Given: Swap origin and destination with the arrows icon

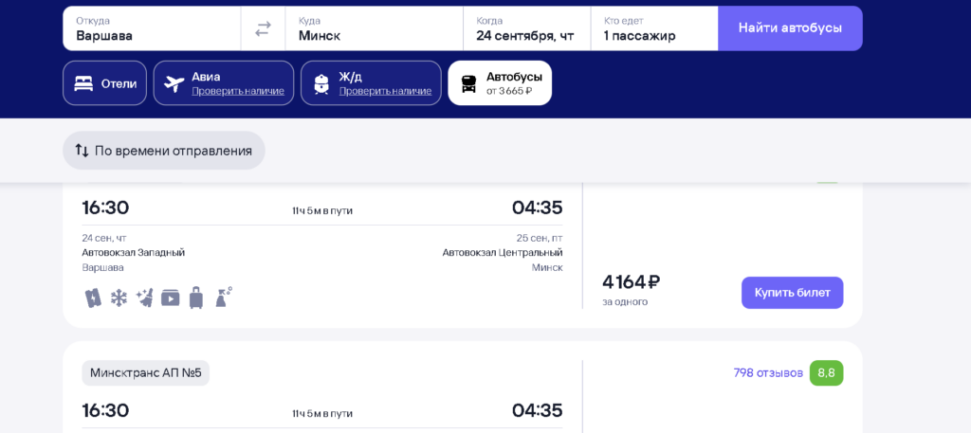Looking at the screenshot, I should coord(264,28).
